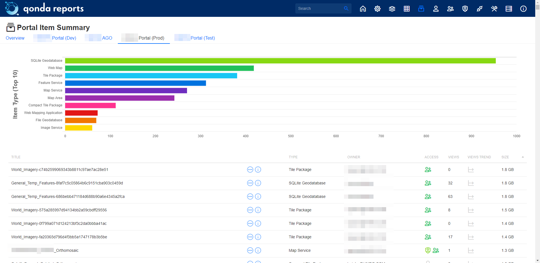This screenshot has width=540, height=263.
Task: Open the connections plug icon
Action: [x=480, y=9]
